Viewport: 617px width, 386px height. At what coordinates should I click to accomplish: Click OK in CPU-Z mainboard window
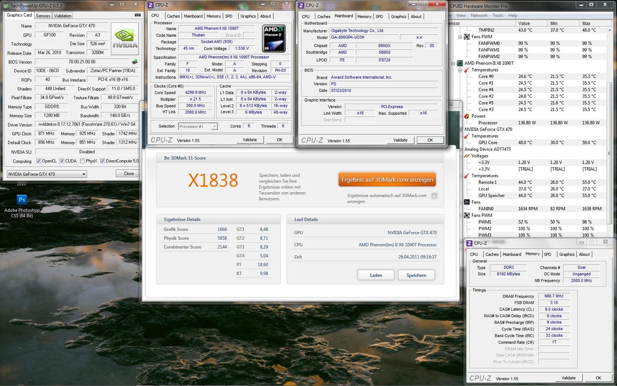tap(430, 140)
